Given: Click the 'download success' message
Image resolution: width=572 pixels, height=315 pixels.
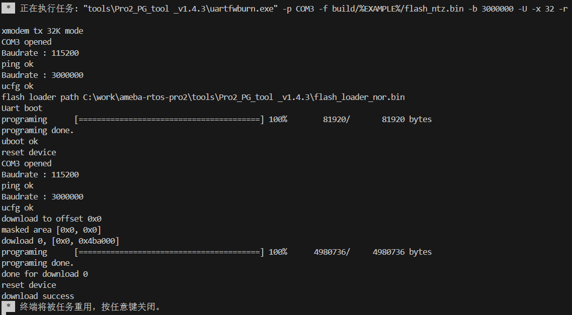Looking at the screenshot, I should [38, 296].
